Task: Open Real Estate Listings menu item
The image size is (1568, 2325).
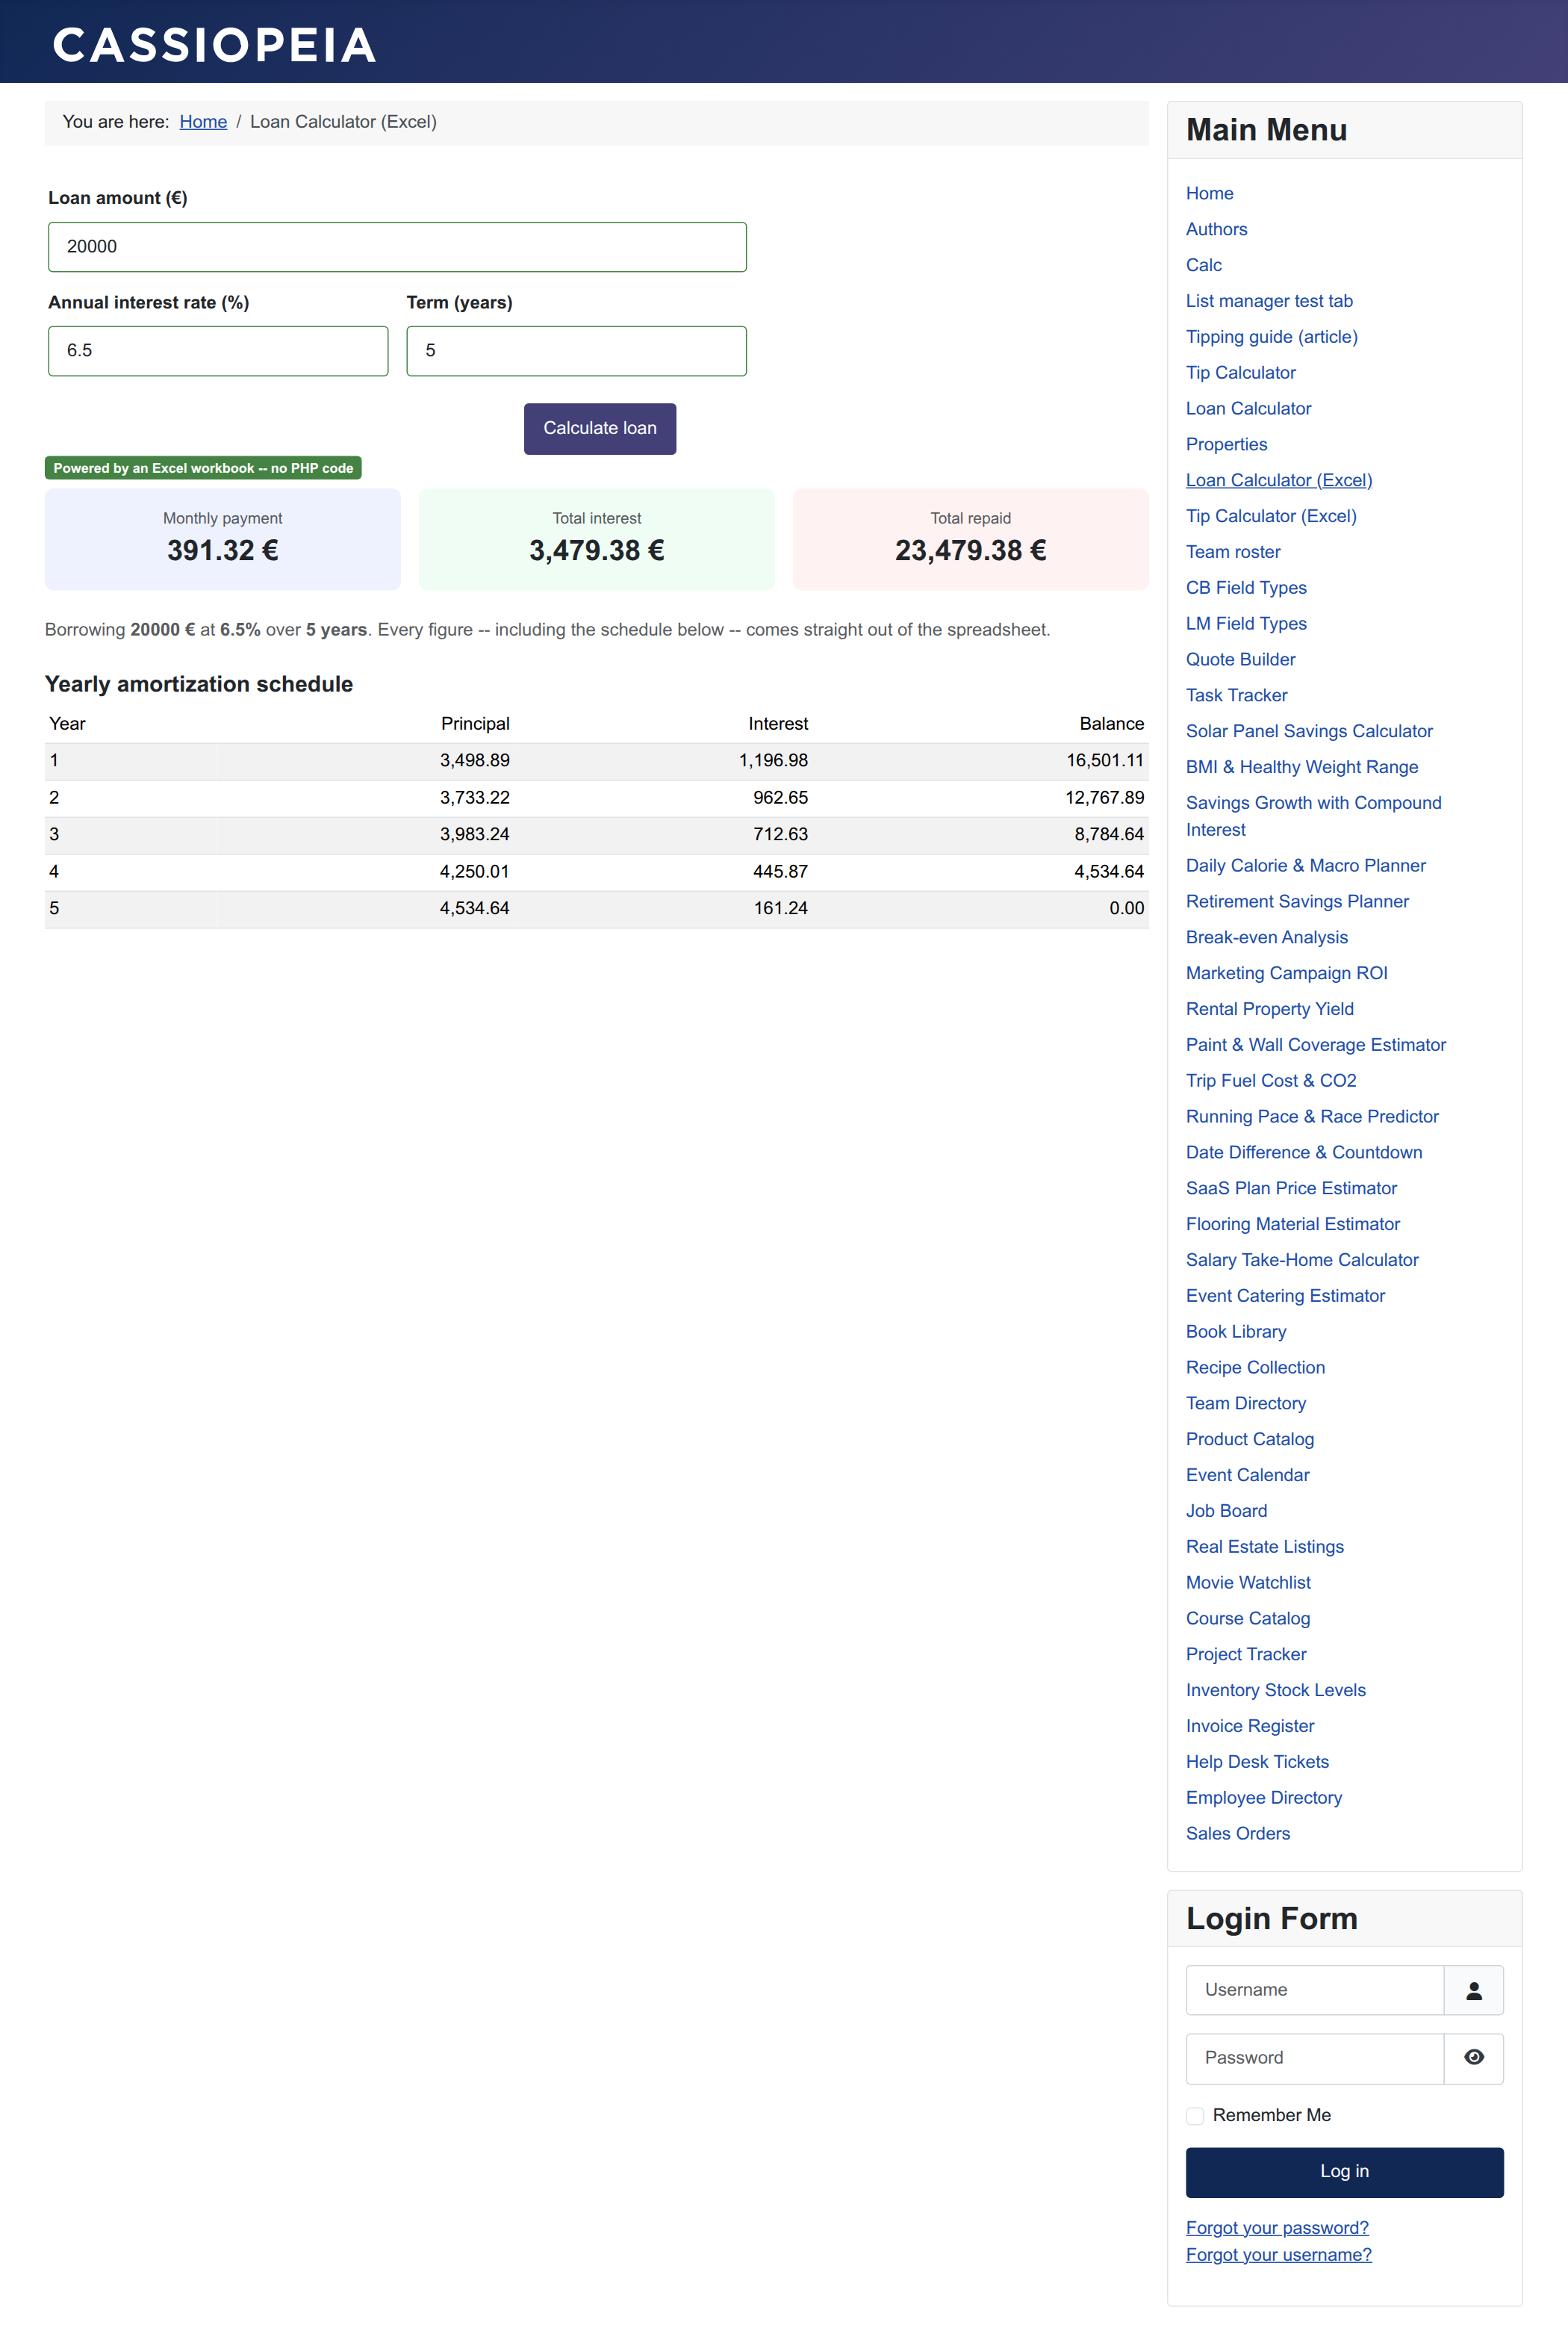Action: [1264, 1547]
